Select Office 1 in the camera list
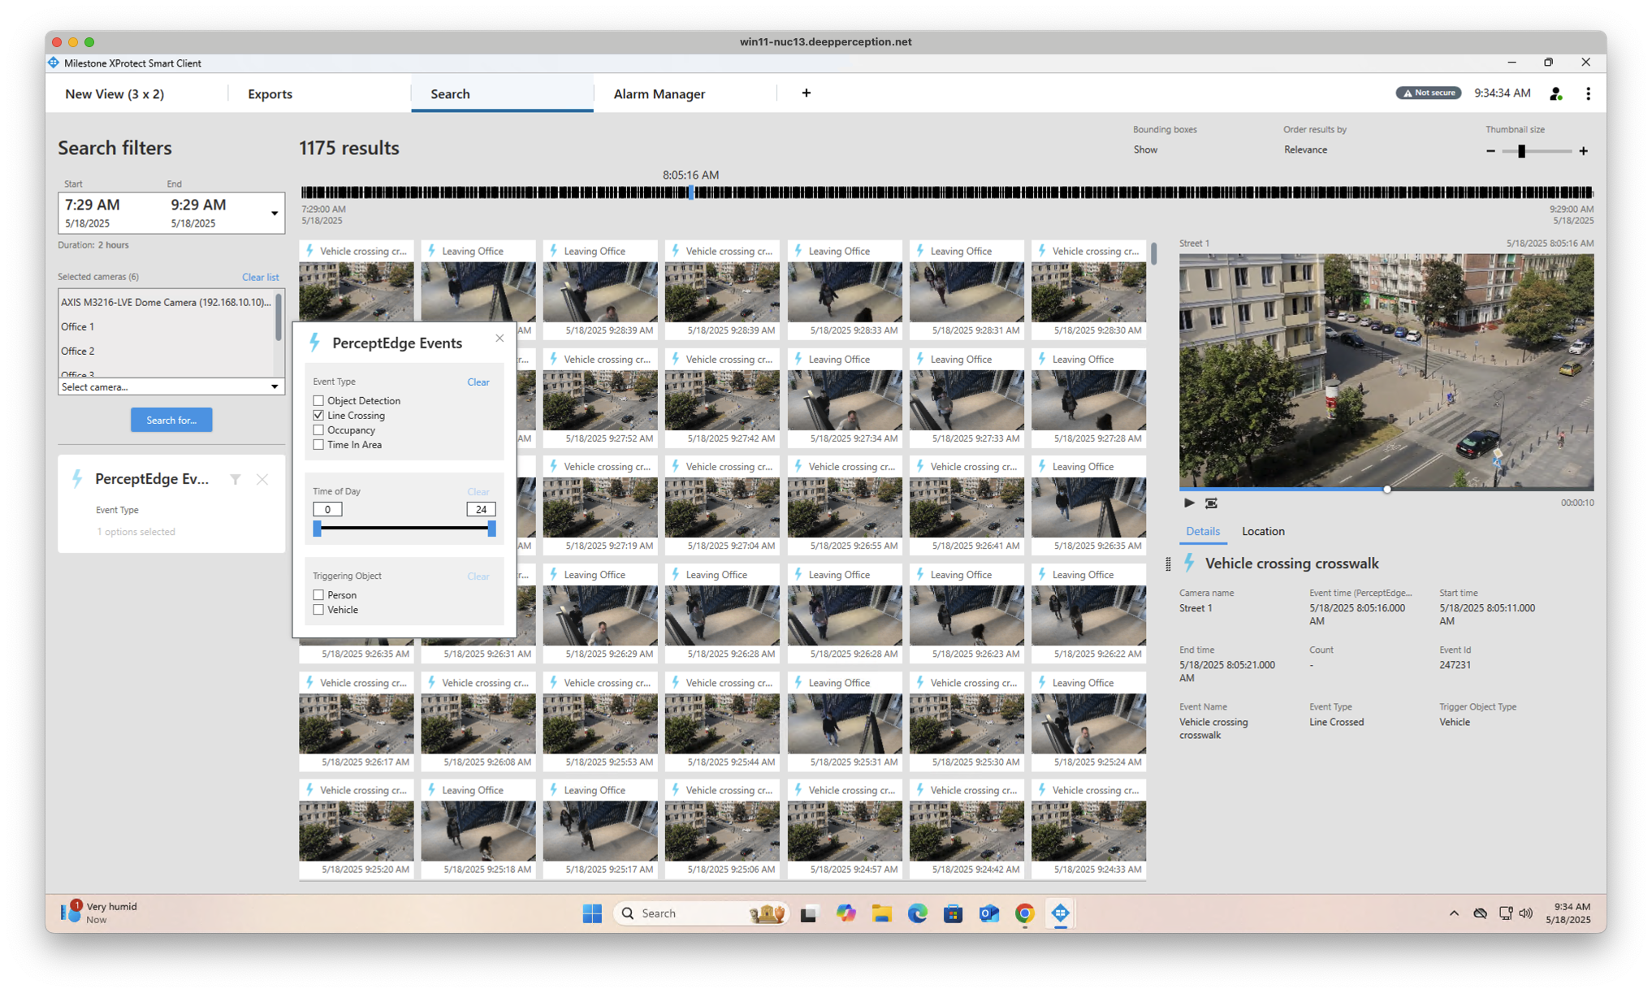 tap(166, 326)
